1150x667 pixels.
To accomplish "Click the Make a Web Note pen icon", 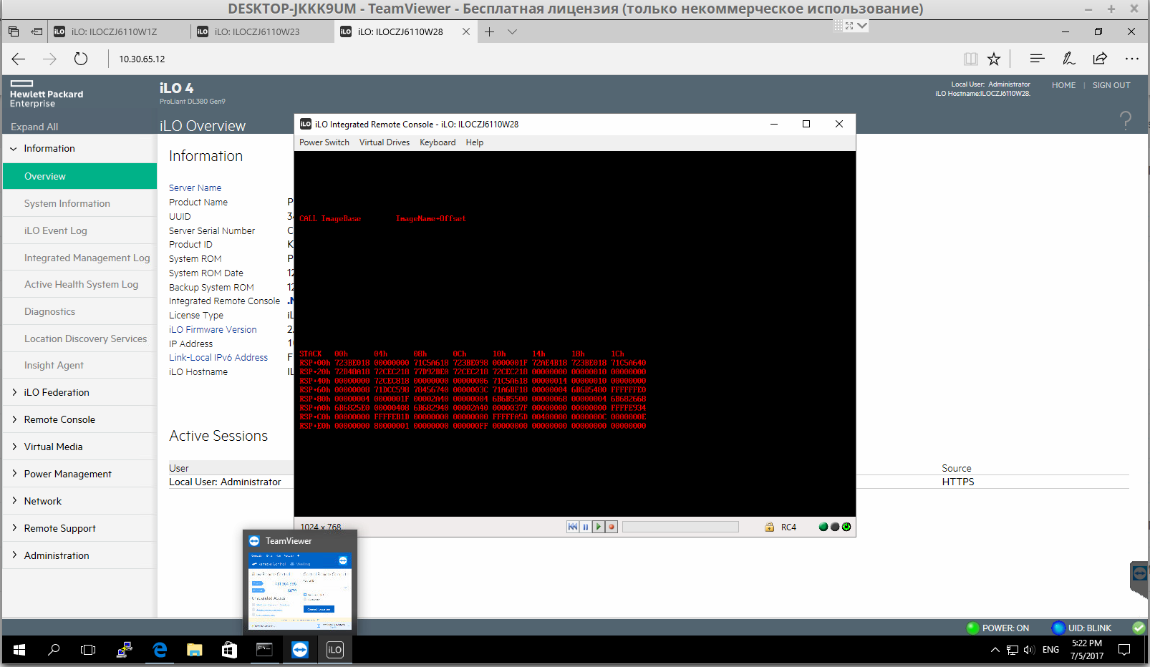I will [1068, 59].
